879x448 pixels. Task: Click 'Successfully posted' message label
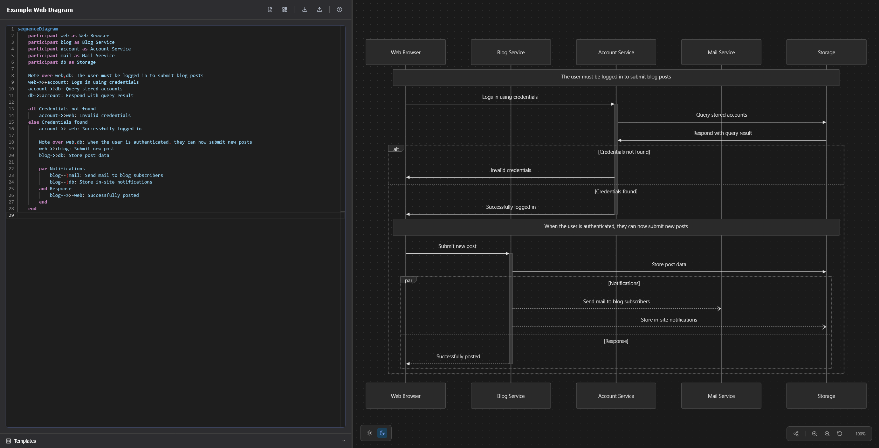point(458,357)
